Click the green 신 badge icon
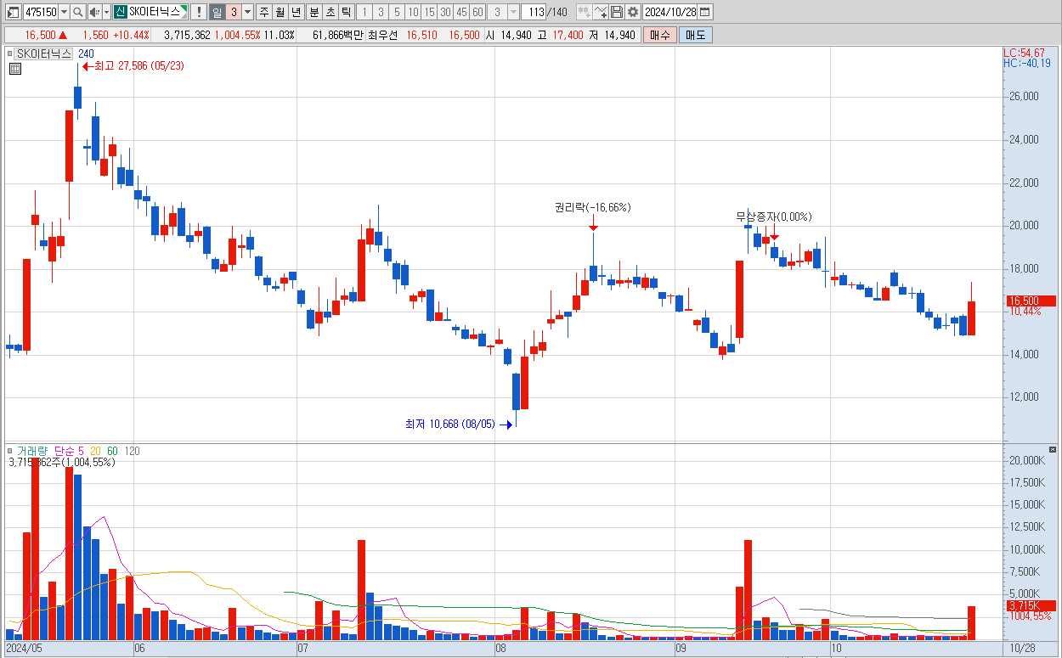 pos(120,12)
